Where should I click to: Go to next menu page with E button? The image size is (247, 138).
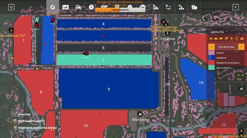235,7
